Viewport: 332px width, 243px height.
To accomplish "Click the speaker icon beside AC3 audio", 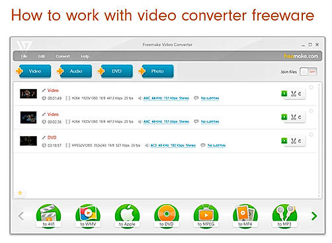I will (147, 145).
